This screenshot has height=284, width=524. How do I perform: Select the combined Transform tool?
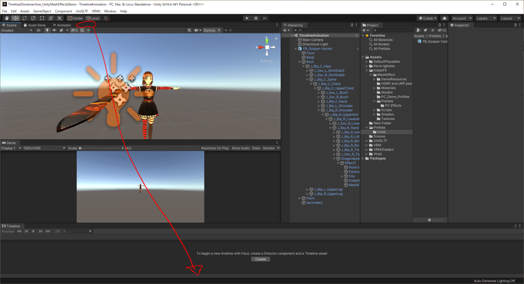pos(51,18)
